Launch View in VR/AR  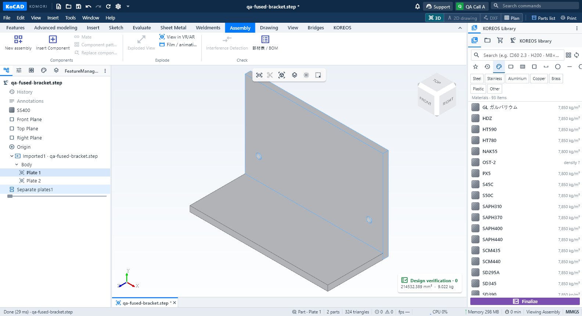tap(177, 37)
